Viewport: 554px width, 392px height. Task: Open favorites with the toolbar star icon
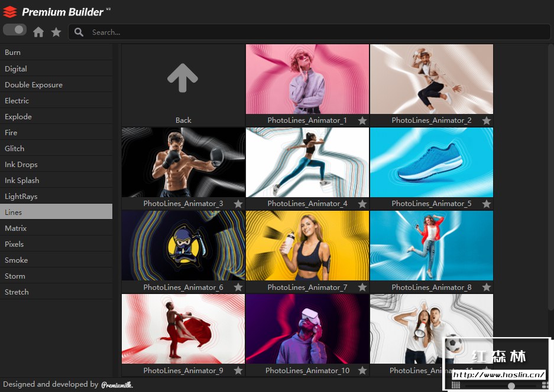56,32
